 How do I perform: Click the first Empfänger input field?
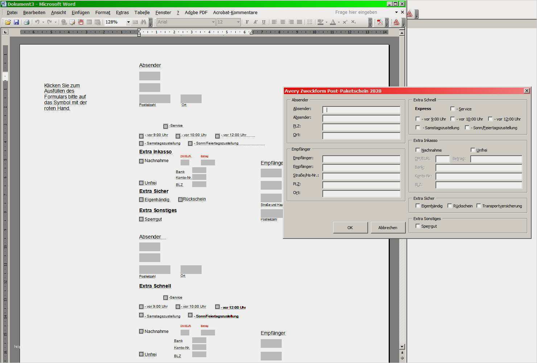pos(361,159)
